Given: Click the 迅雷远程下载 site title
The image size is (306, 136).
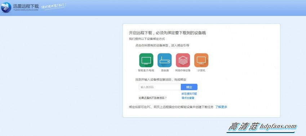Looking at the screenshot, I should [x=26, y=6].
